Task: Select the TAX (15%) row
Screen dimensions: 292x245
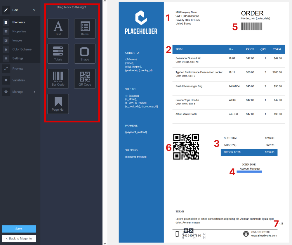Action: tap(249, 145)
